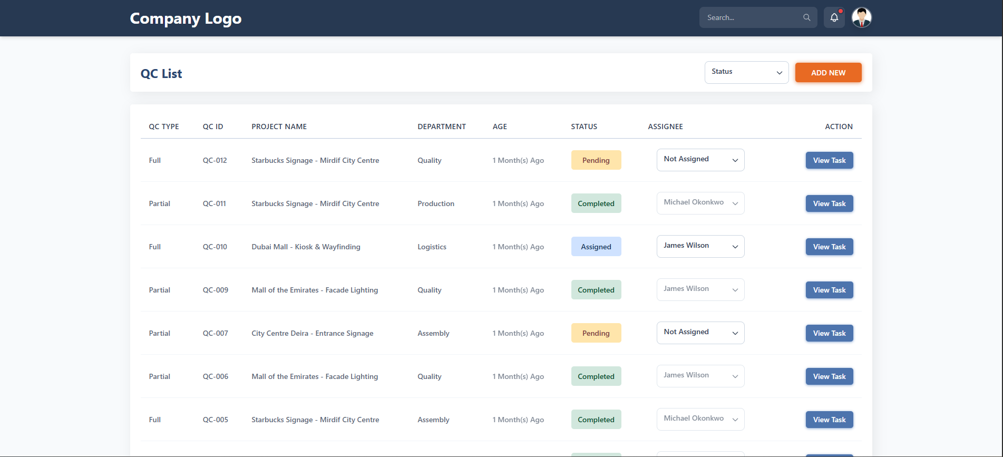Click the QC List heading

pyautogui.click(x=161, y=74)
